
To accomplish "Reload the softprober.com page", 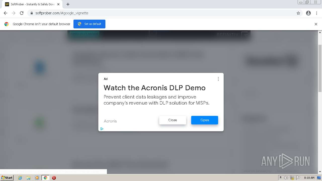I will click(22, 13).
